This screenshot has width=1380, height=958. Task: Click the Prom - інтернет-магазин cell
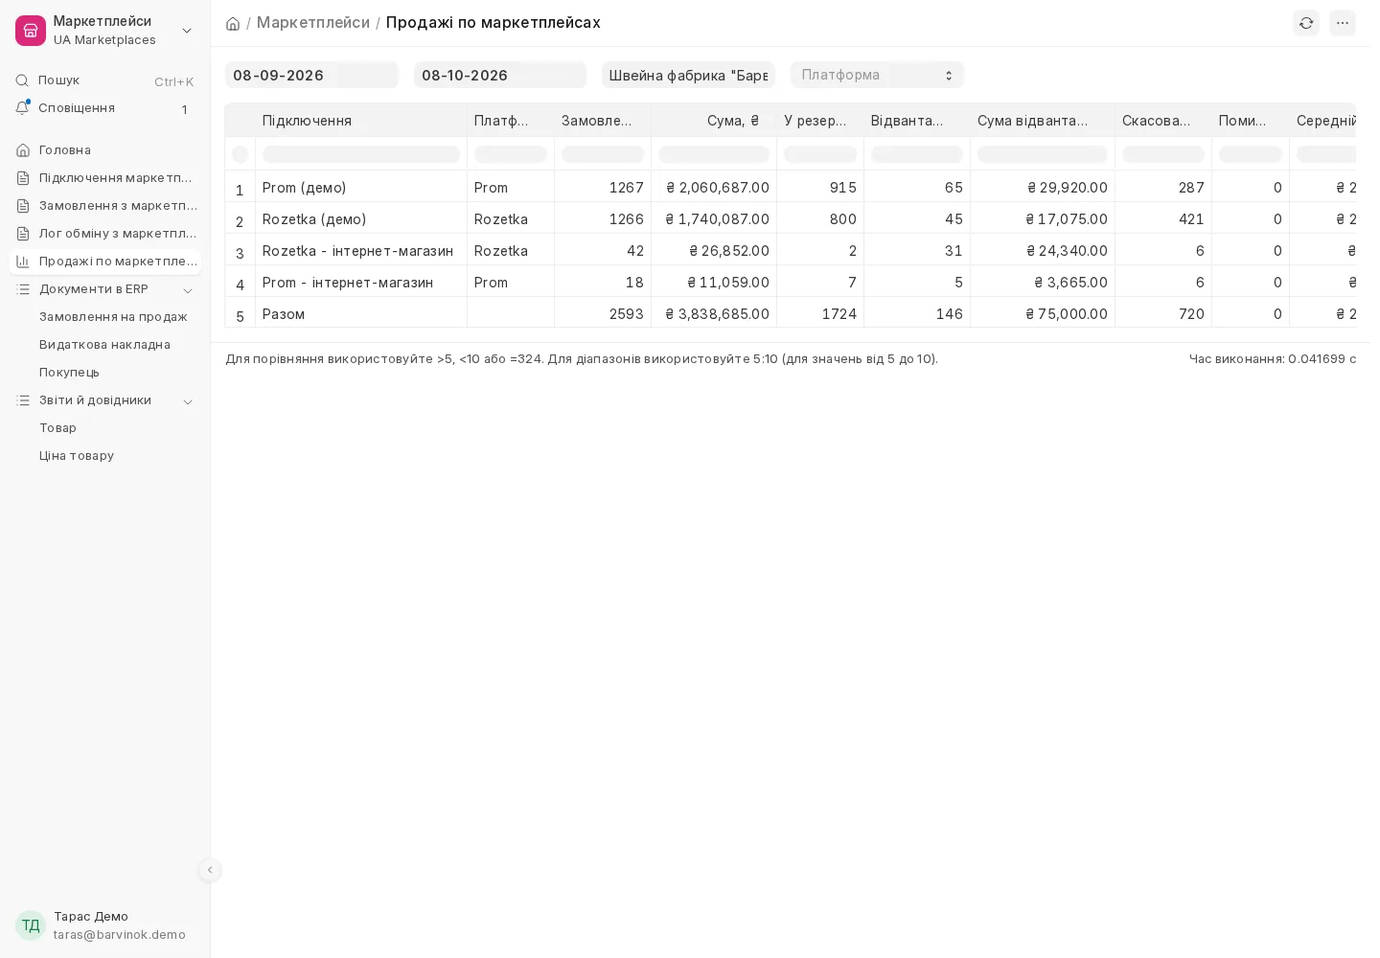click(x=361, y=283)
